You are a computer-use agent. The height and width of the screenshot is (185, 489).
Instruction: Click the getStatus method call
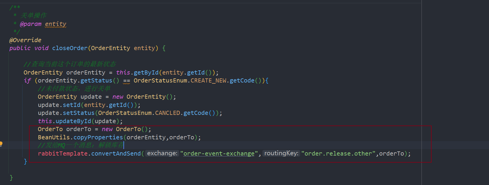tap(96, 80)
